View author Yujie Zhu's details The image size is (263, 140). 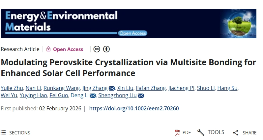11,88
